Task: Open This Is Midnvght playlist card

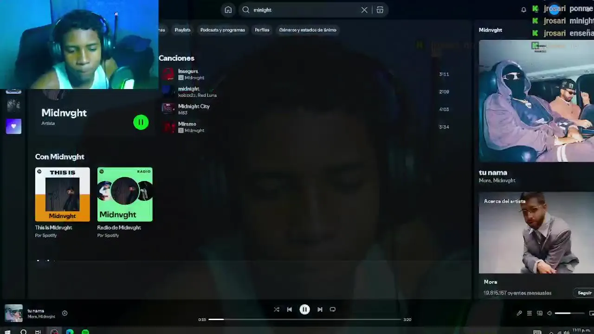Action: point(62,203)
